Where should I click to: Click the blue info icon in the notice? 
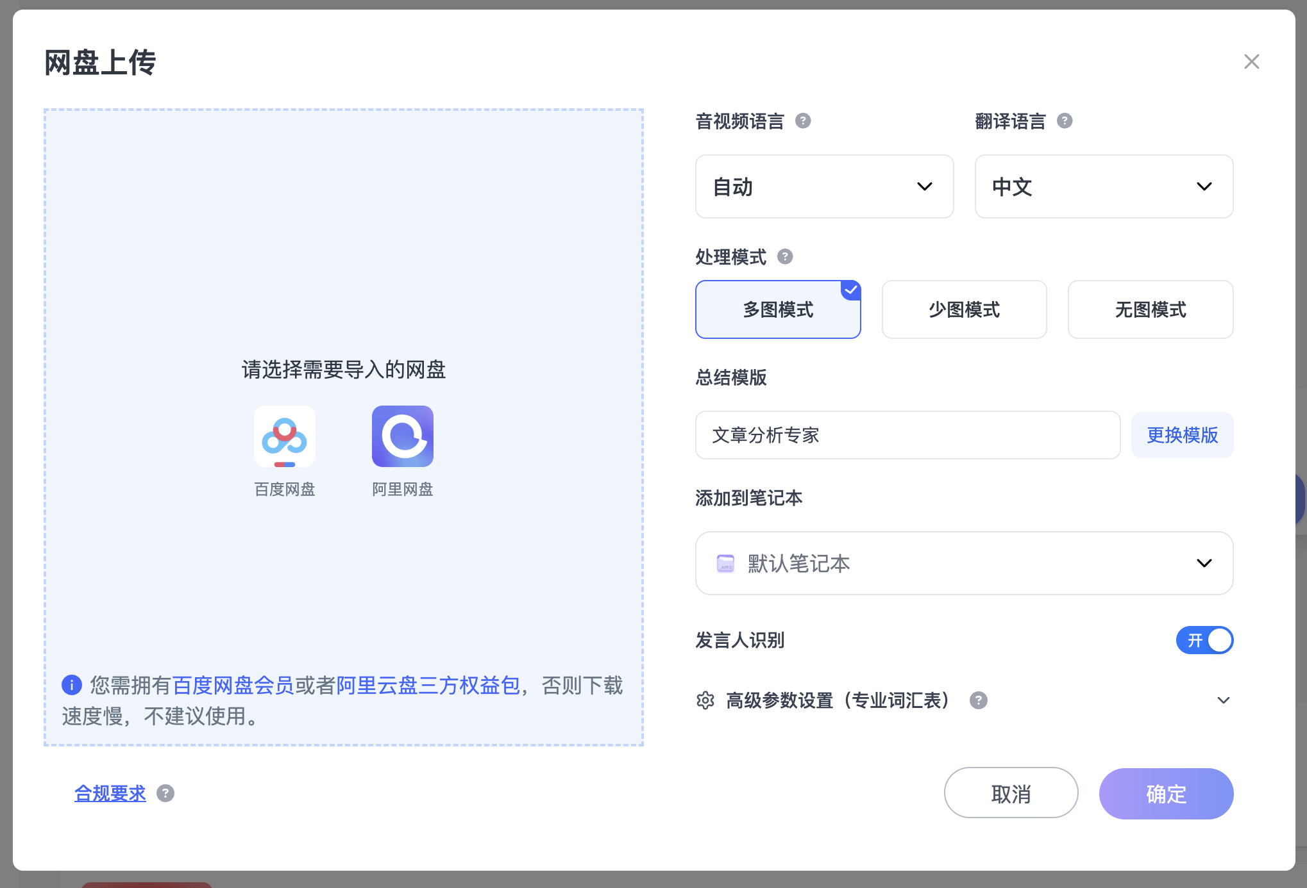pyautogui.click(x=72, y=685)
